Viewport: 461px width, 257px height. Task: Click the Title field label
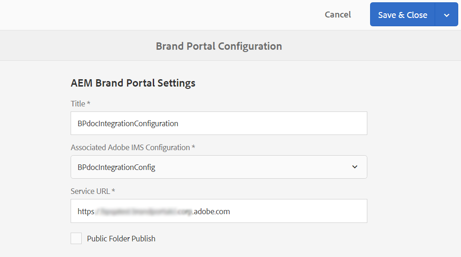78,104
